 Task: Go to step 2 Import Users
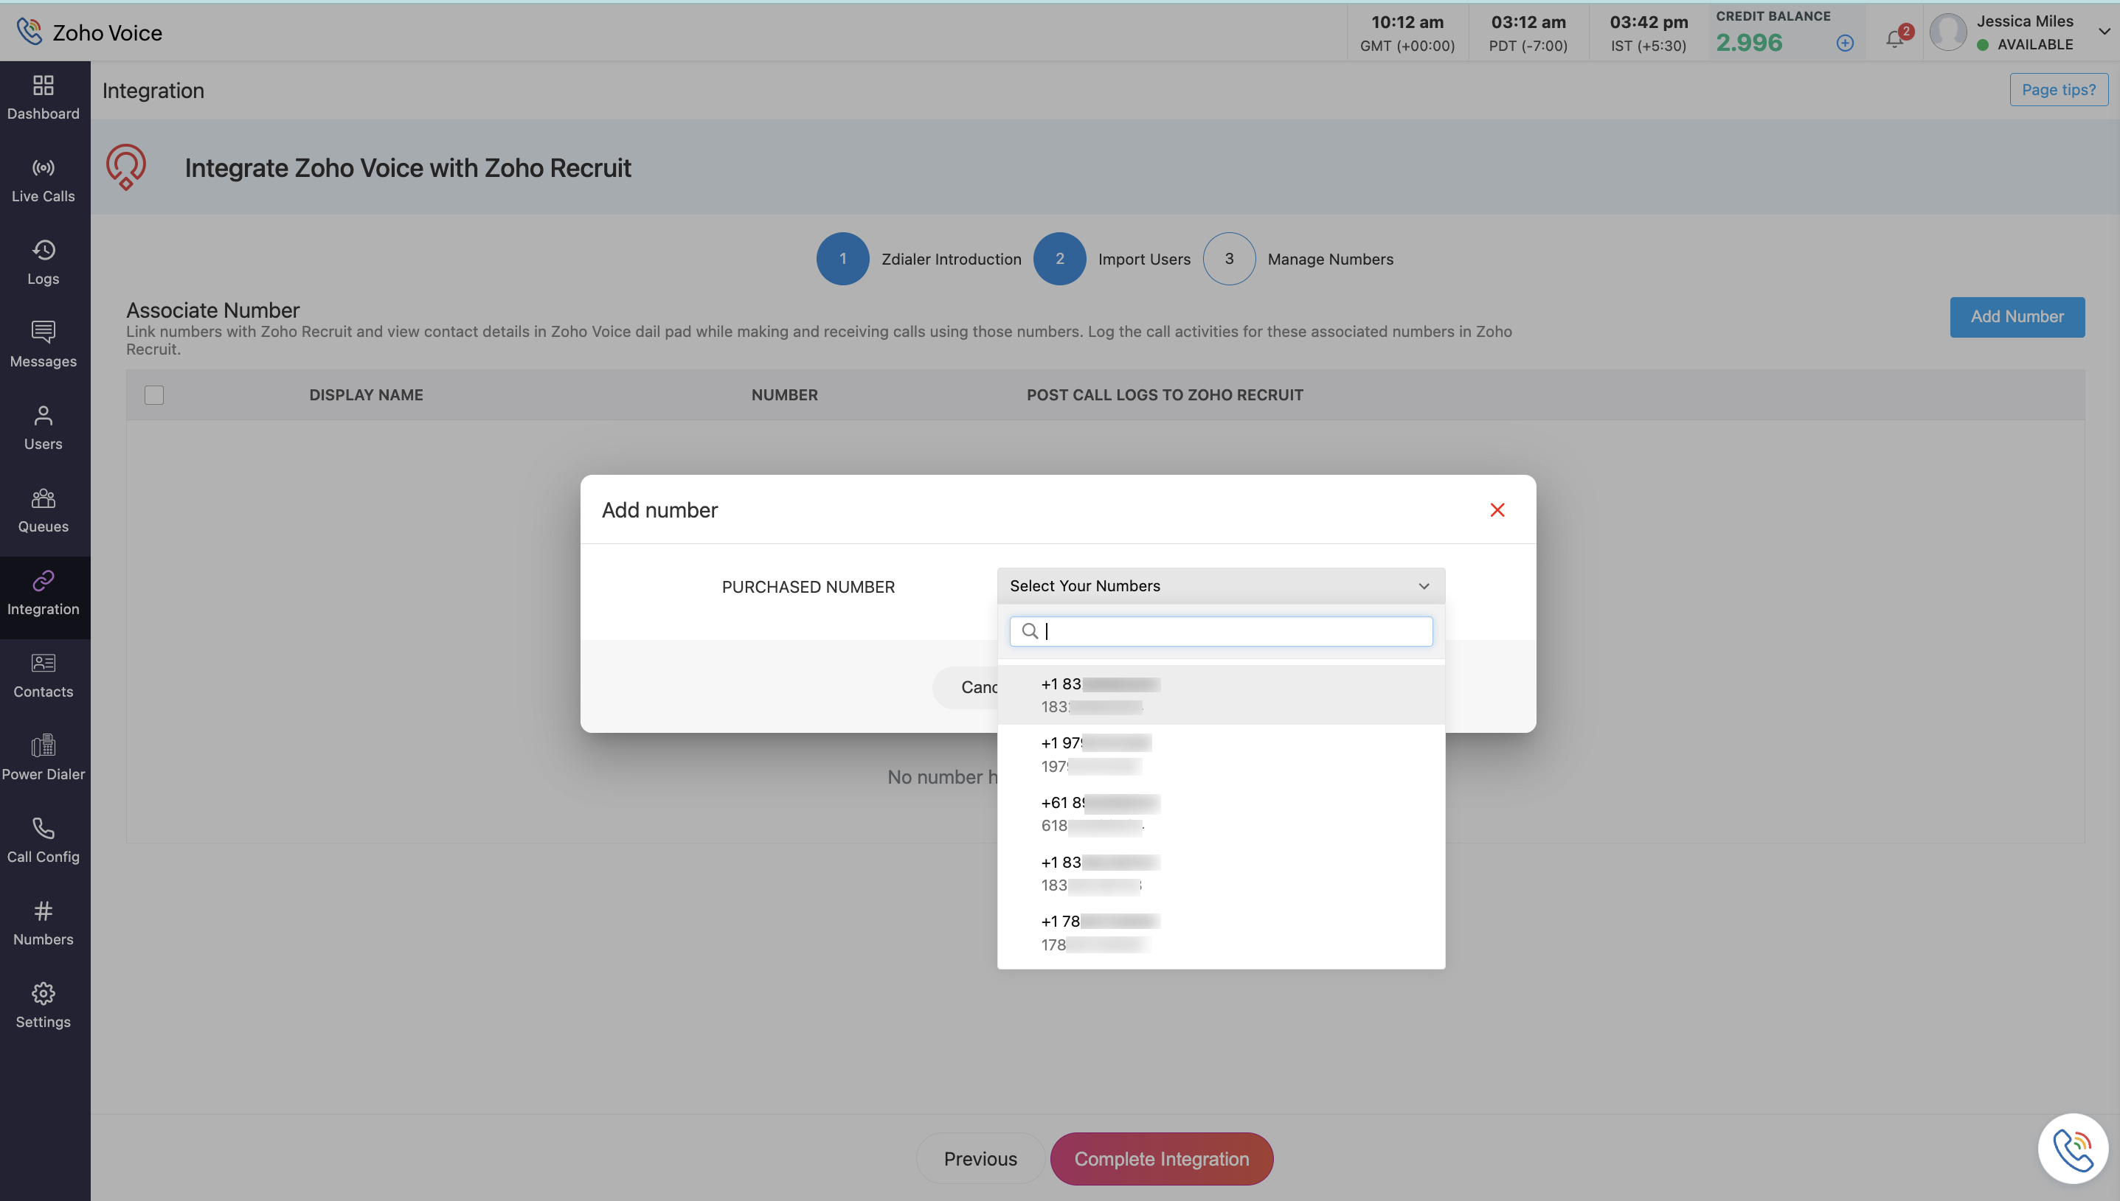1059,259
